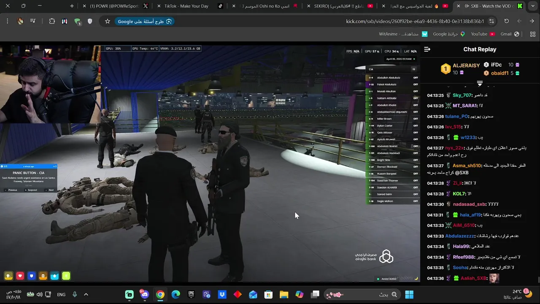Open Dropbox from the taskbar

222,294
